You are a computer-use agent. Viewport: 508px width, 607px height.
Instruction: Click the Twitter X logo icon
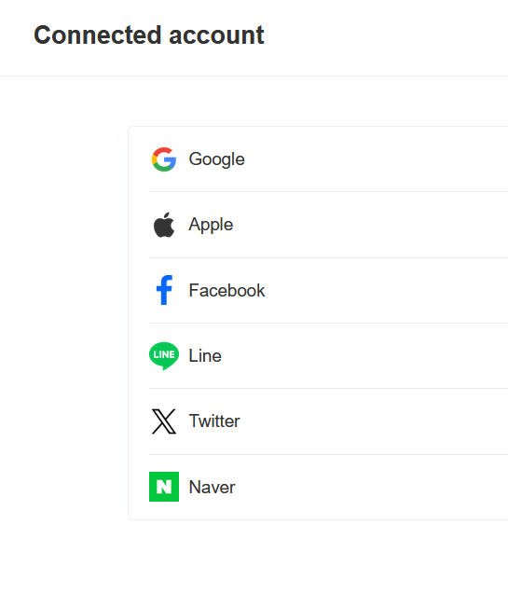pyautogui.click(x=164, y=421)
